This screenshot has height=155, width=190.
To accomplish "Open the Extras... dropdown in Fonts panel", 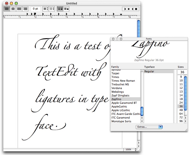I will [149, 127].
